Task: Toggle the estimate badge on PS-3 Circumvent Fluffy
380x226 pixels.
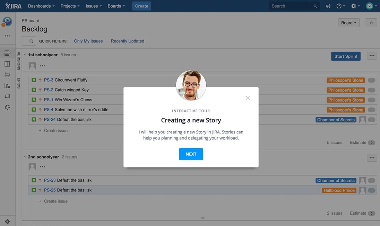Action: point(371,80)
